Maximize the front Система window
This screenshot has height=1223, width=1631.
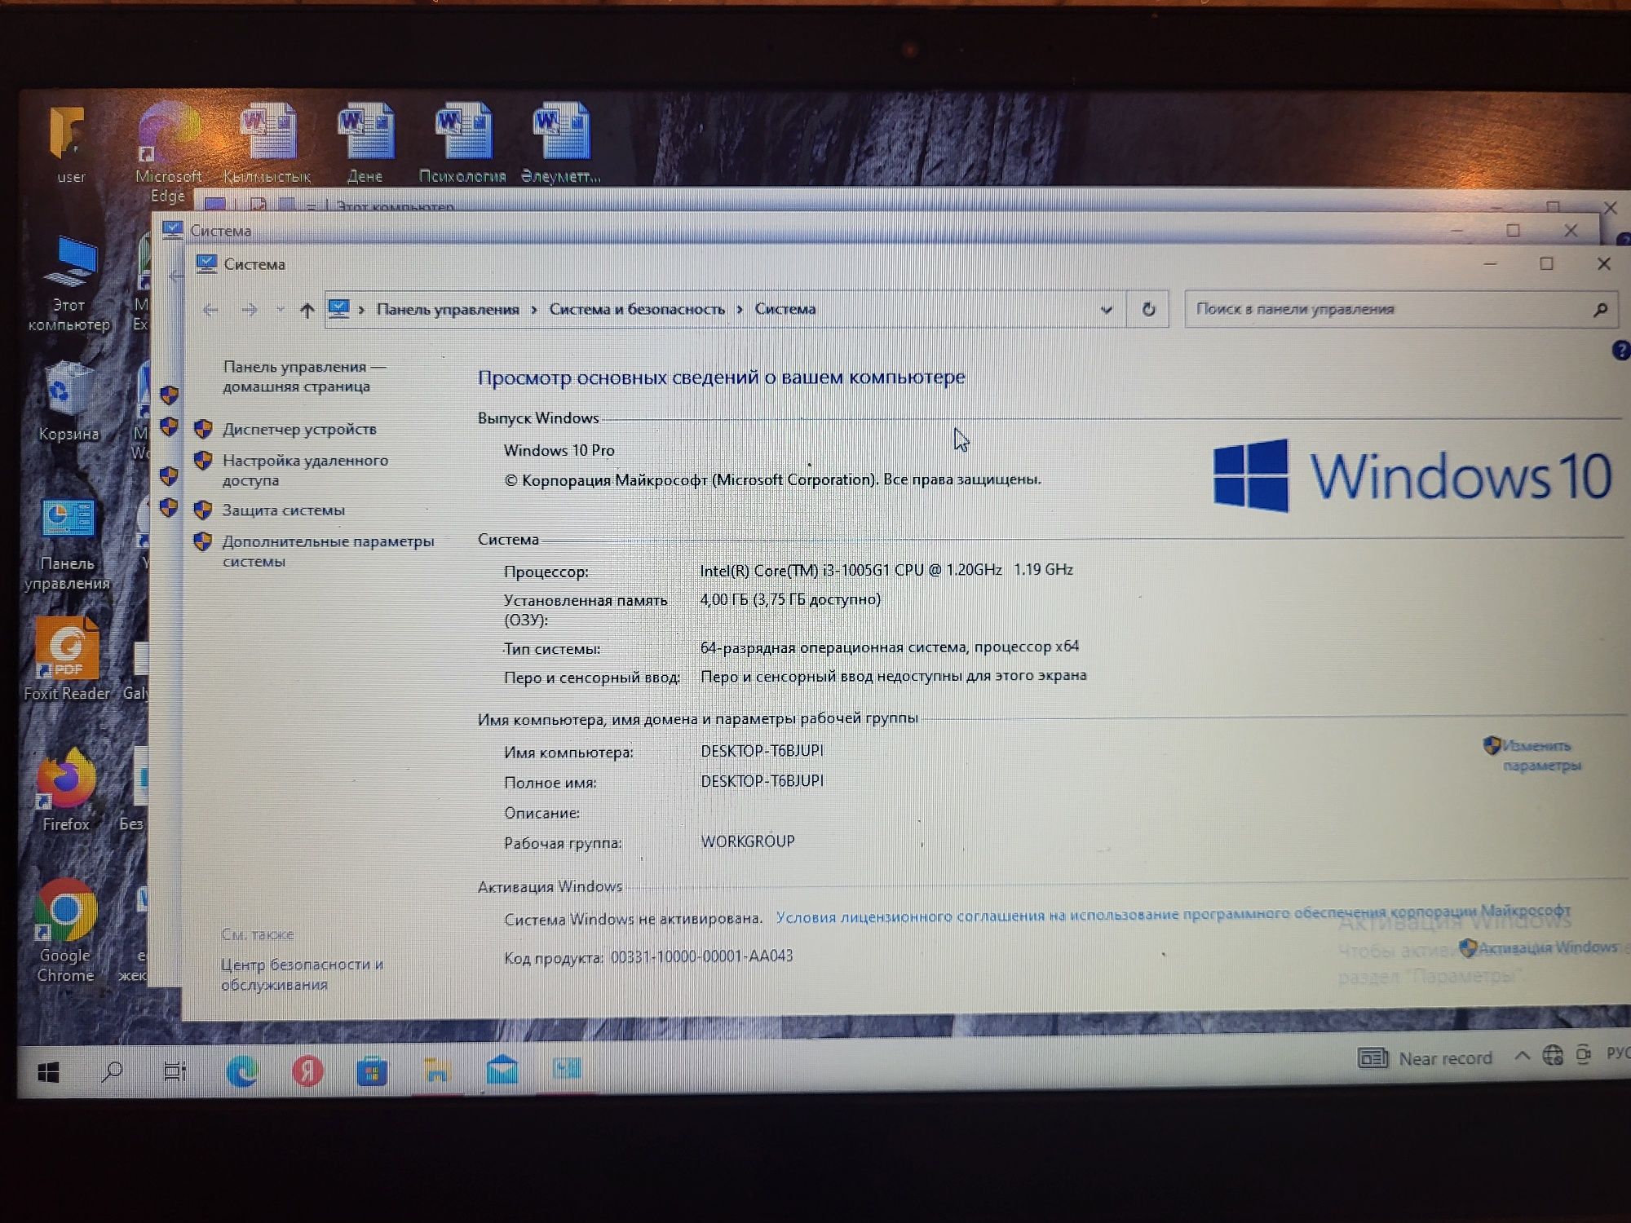click(x=1546, y=263)
